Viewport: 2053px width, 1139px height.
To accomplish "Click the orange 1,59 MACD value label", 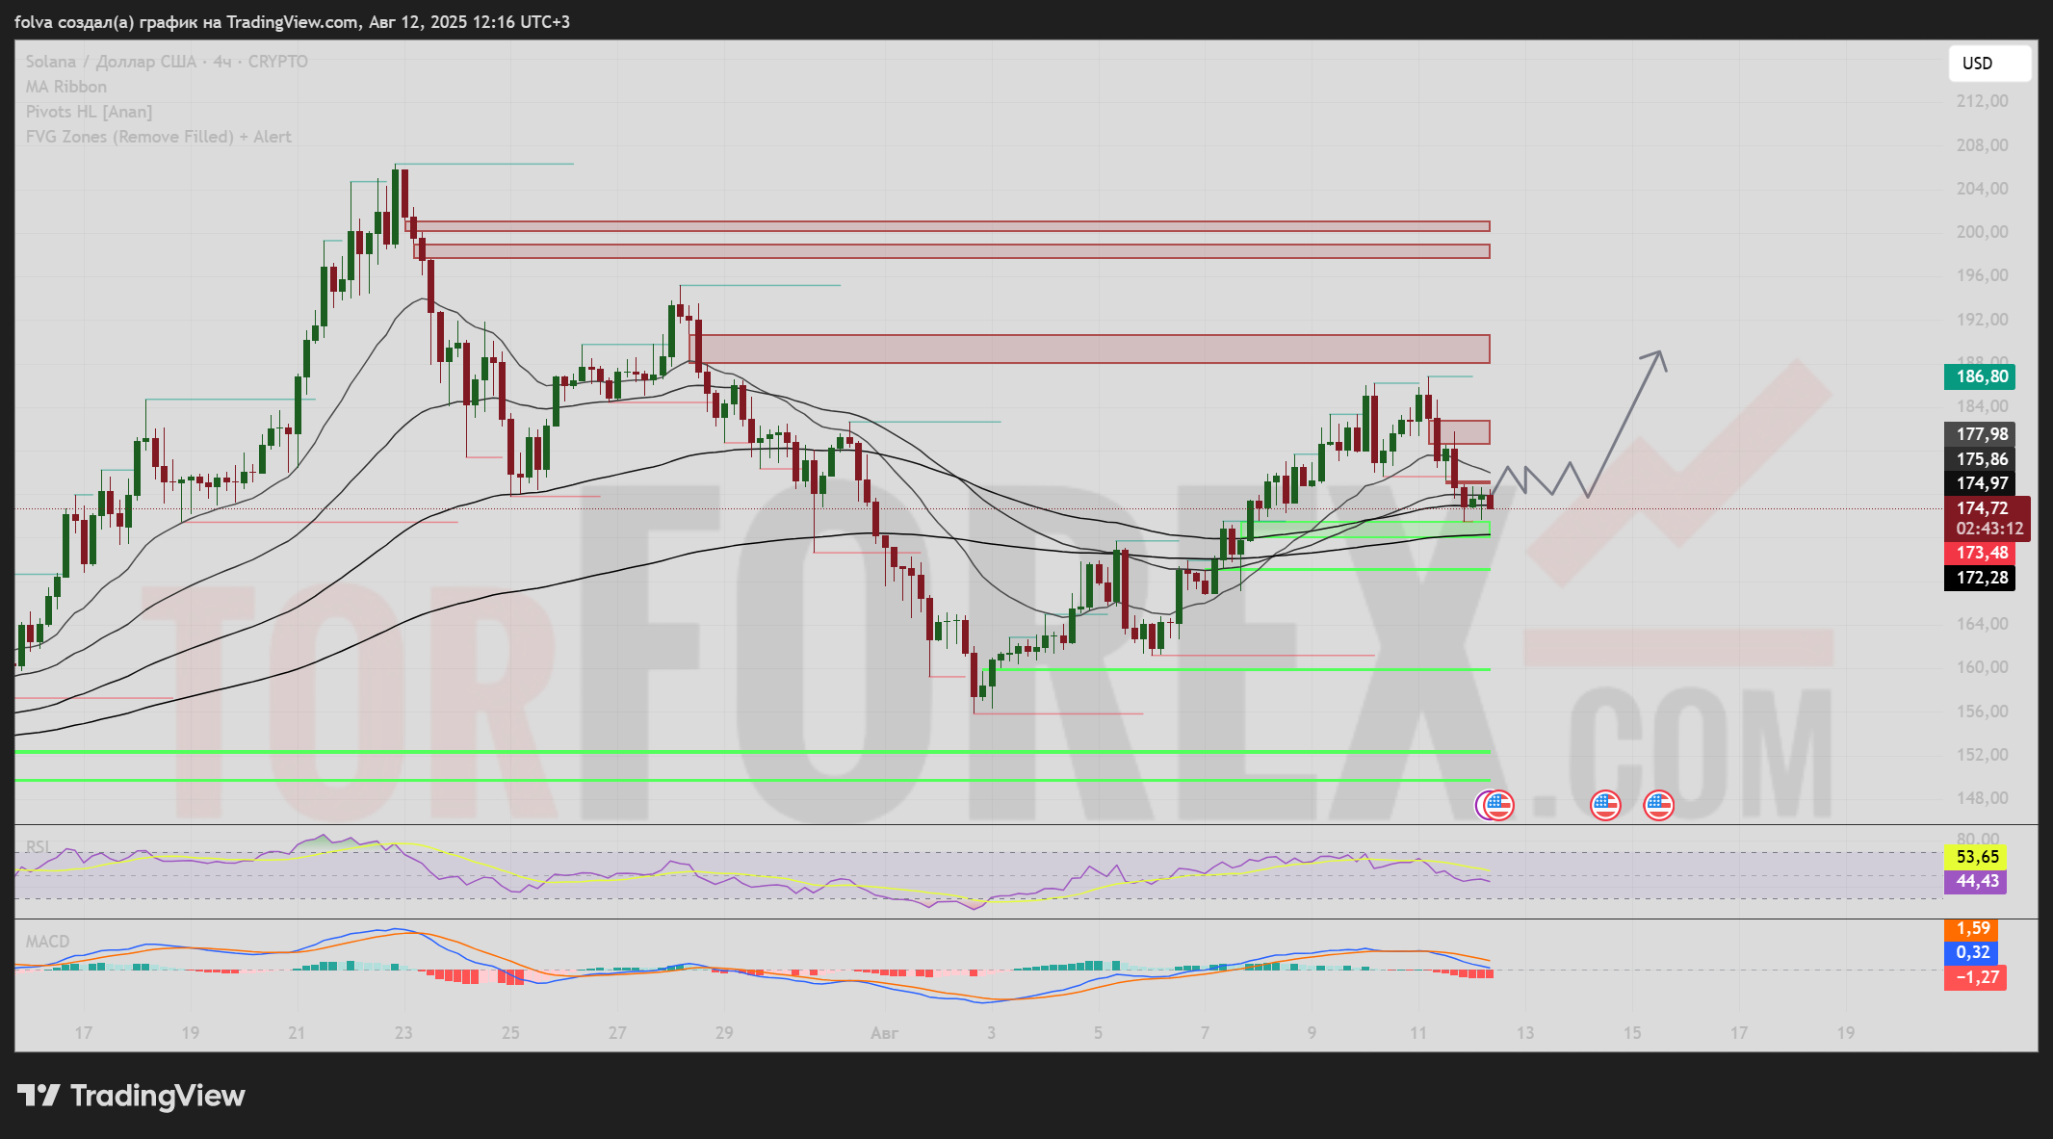I will coord(1972,928).
